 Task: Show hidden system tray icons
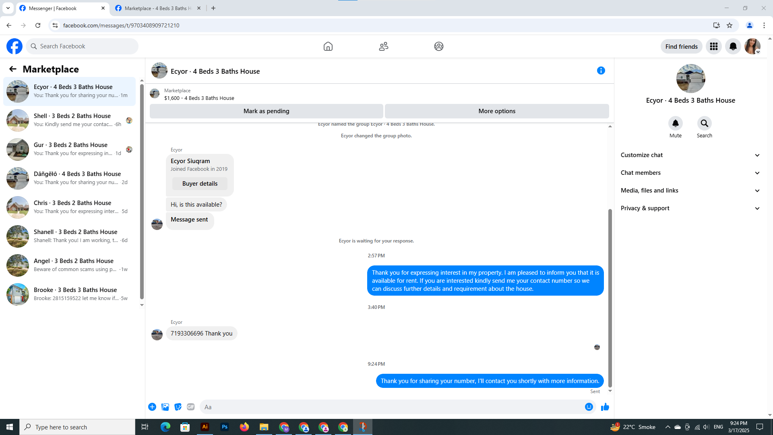pos(668,427)
